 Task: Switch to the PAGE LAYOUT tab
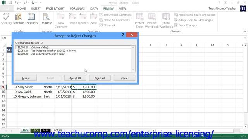[55, 8]
